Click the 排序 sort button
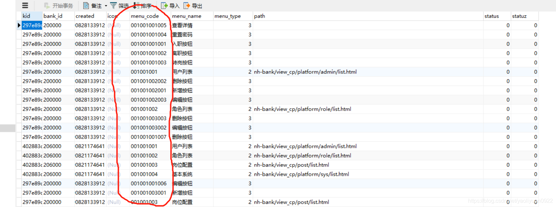Viewport: 556px width, 207px height. (x=142, y=6)
